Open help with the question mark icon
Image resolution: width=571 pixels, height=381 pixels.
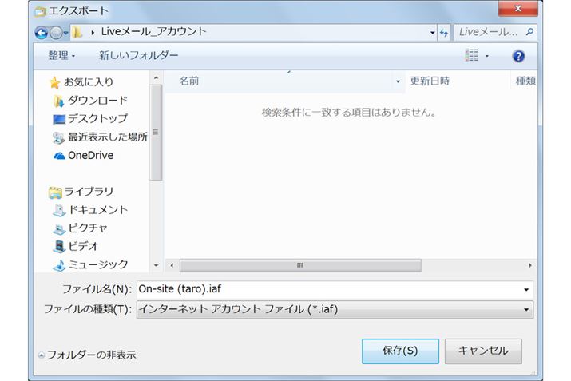click(518, 56)
